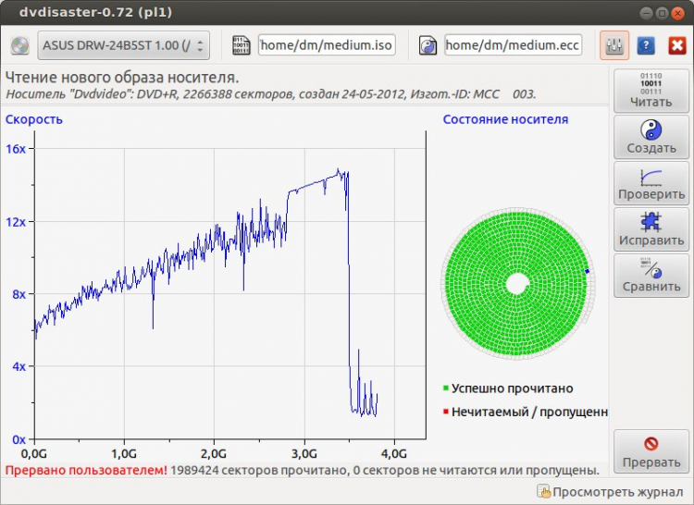Viewport: 694px width, 505px height.
Task: Open help via the blue question mark icon
Action: coord(647,45)
